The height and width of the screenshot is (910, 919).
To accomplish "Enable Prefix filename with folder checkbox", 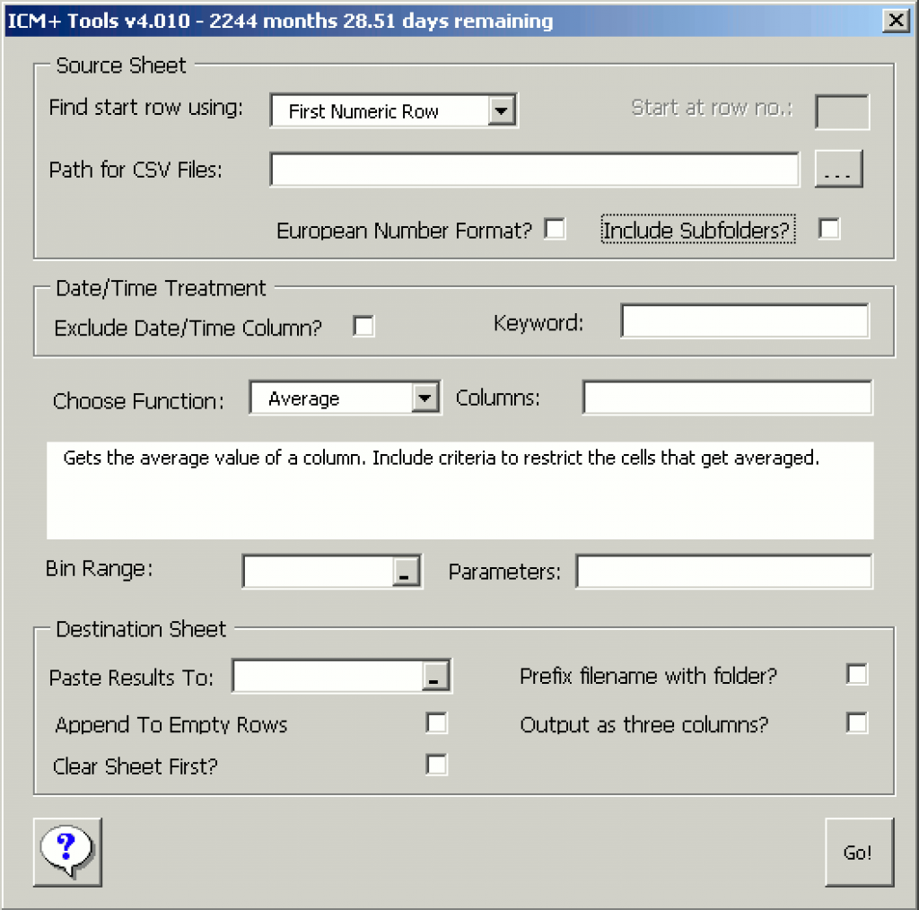I will click(857, 675).
